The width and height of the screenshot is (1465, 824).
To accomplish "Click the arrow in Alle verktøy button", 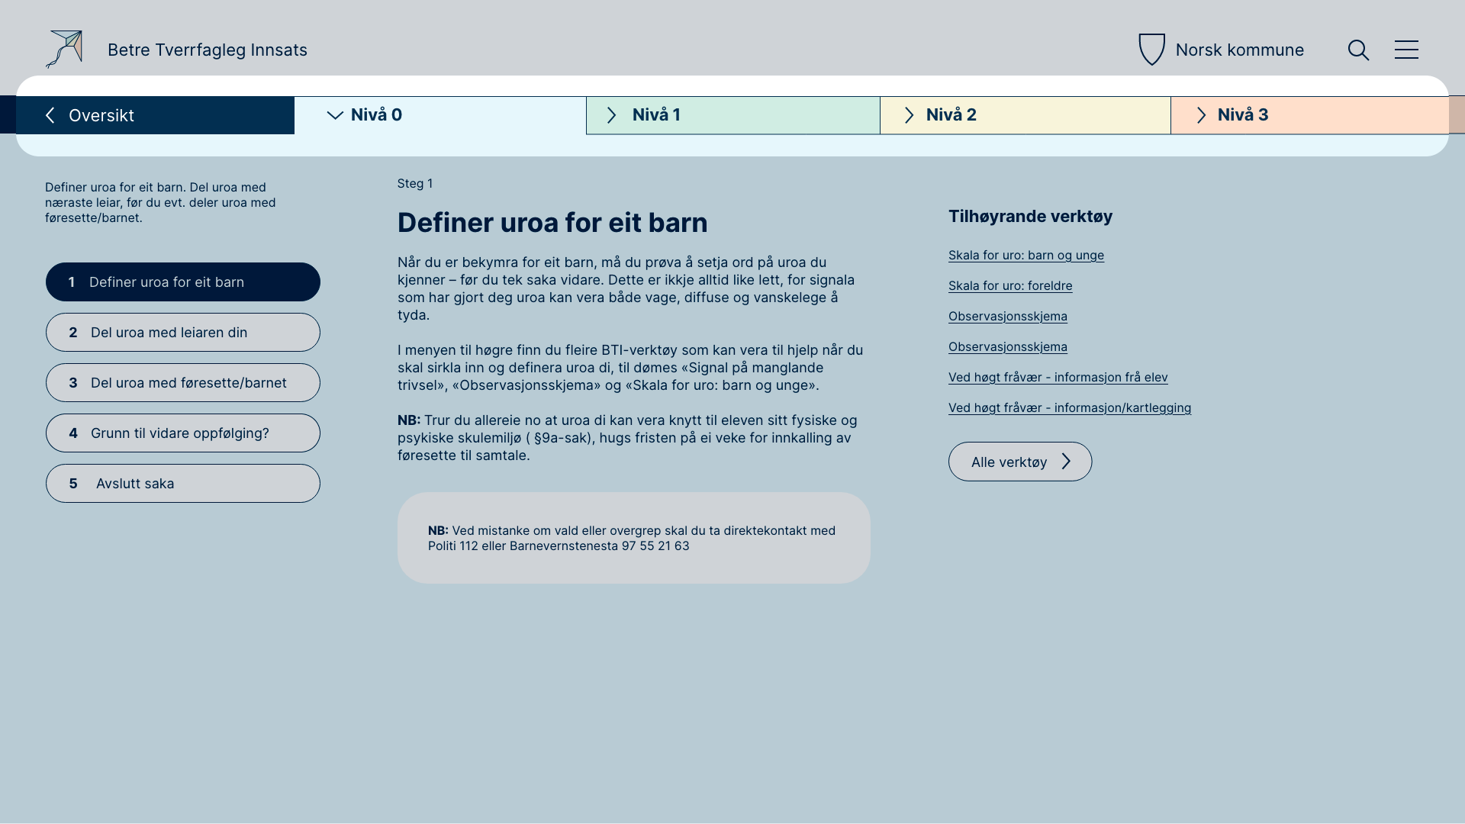I will (x=1067, y=462).
